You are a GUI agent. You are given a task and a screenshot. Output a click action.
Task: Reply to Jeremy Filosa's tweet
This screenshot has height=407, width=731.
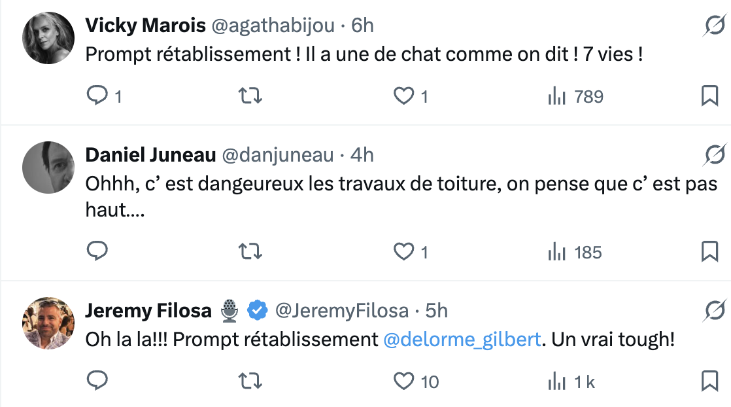[x=97, y=381]
